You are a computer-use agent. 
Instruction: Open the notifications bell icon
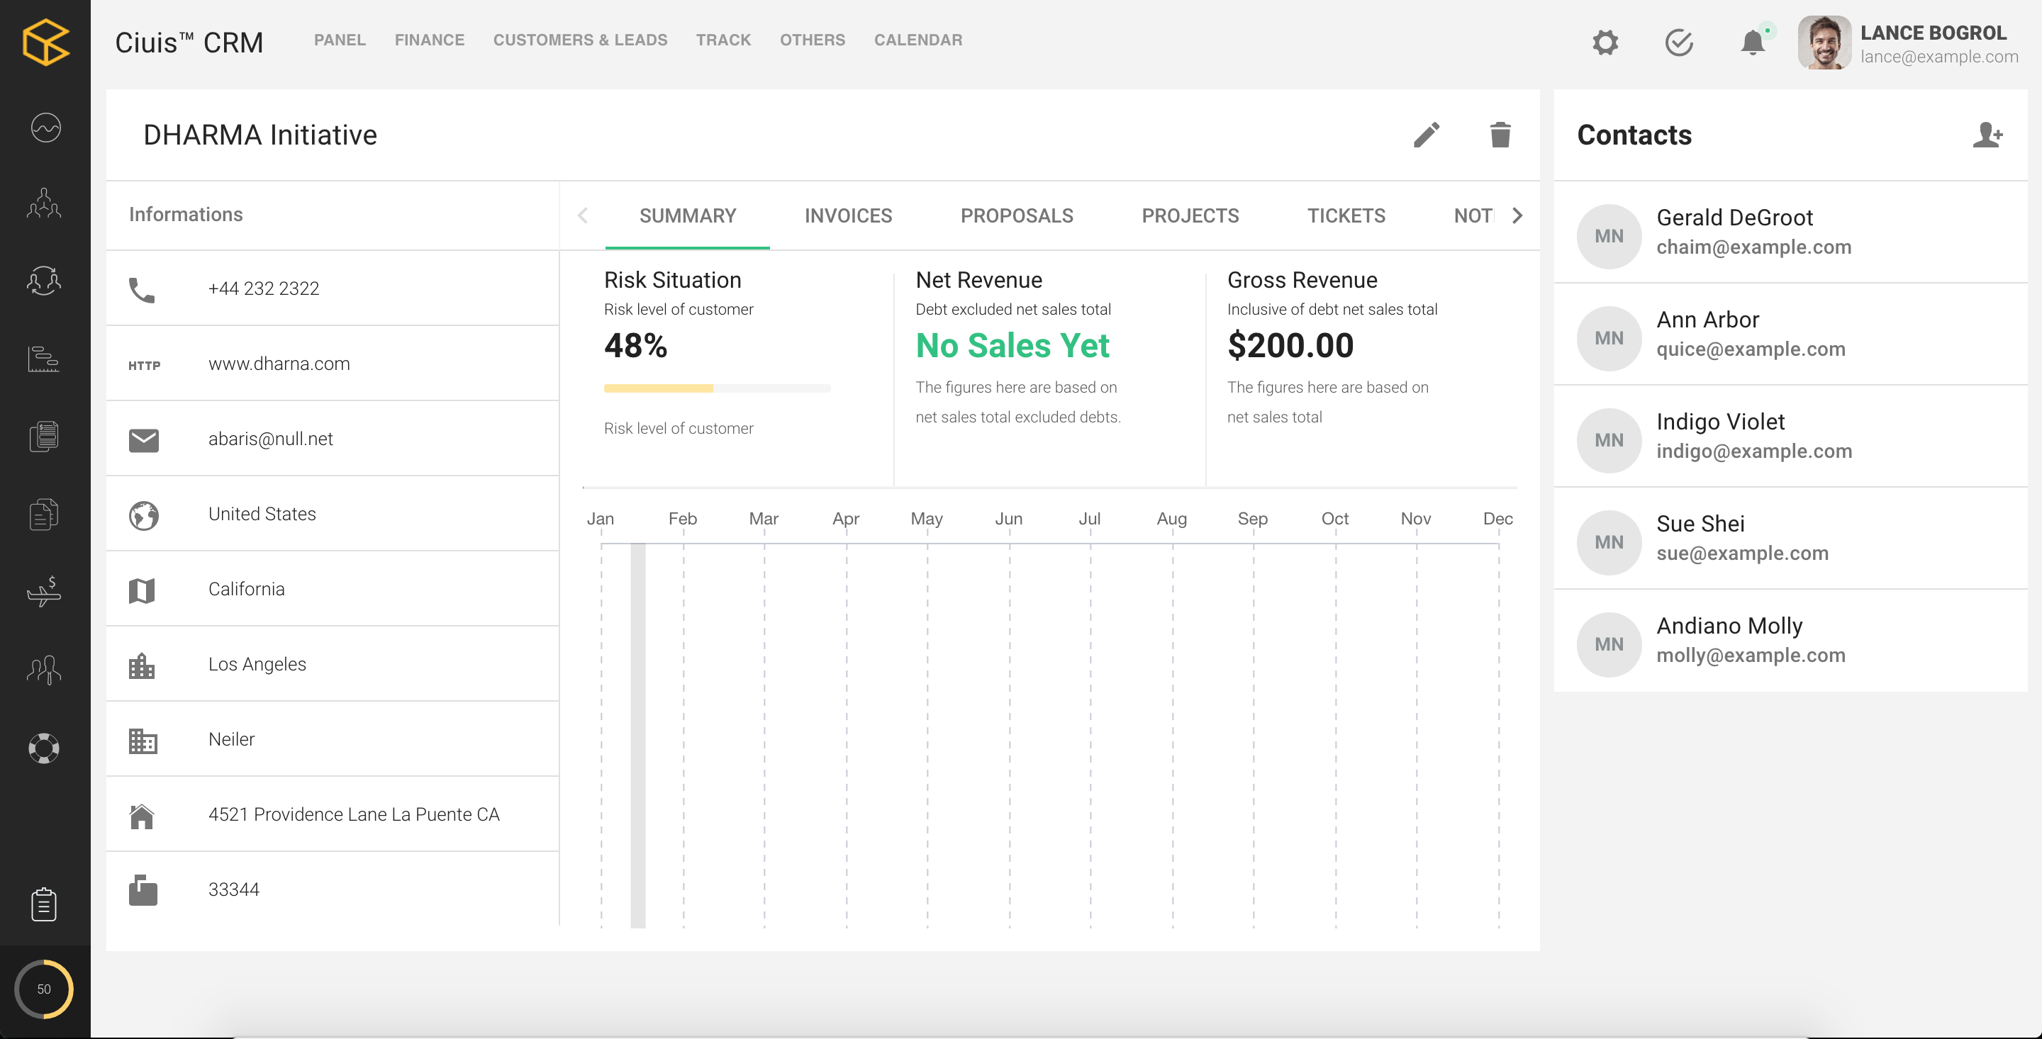[1753, 42]
